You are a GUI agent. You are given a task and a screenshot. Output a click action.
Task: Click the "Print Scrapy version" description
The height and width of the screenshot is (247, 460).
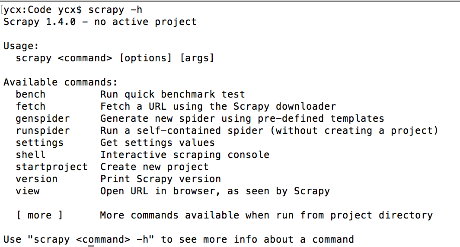pos(160,179)
